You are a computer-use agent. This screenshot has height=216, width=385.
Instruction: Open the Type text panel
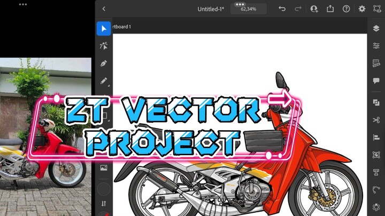(376, 172)
